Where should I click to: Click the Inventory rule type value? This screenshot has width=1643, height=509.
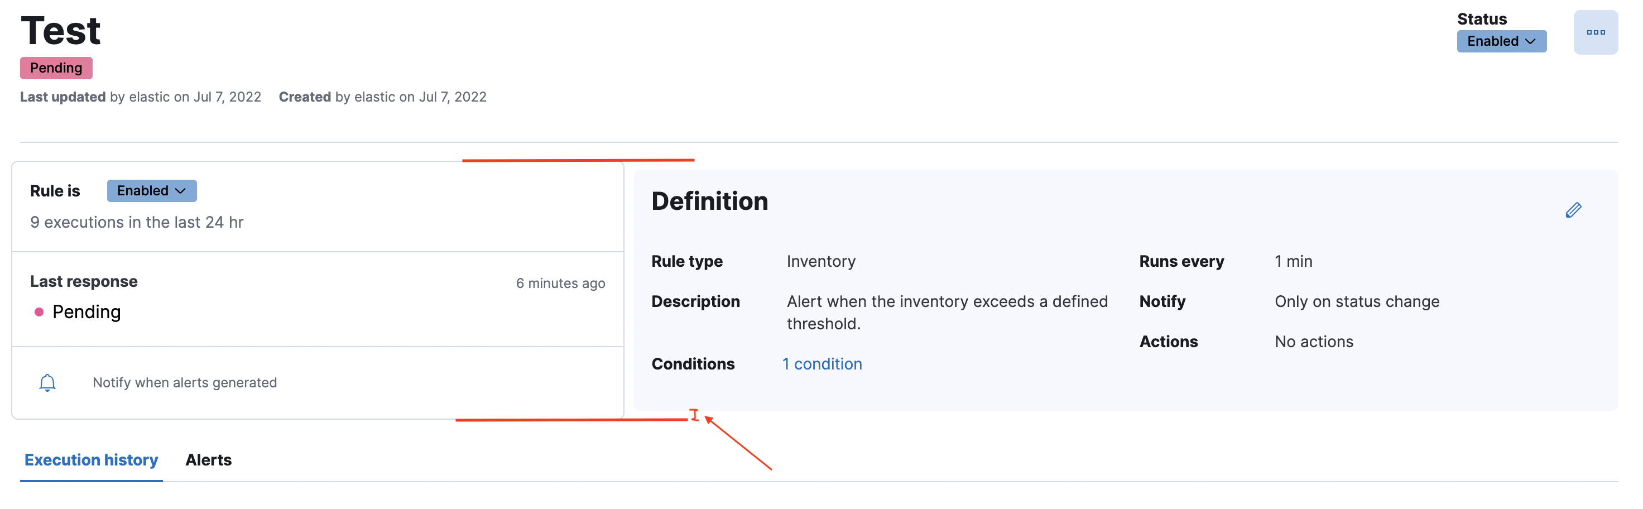pyautogui.click(x=821, y=261)
